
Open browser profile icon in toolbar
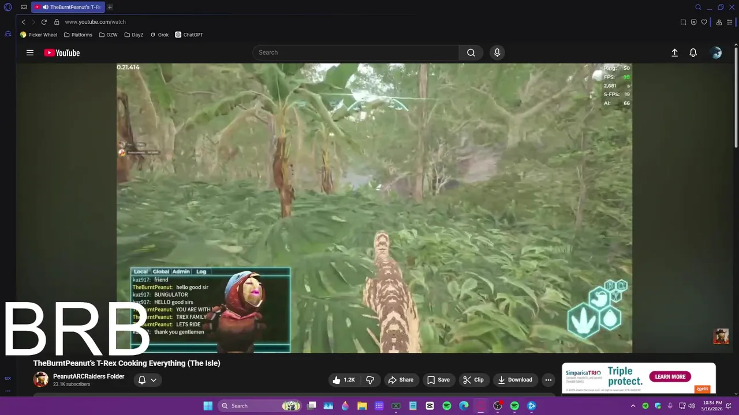click(719, 22)
